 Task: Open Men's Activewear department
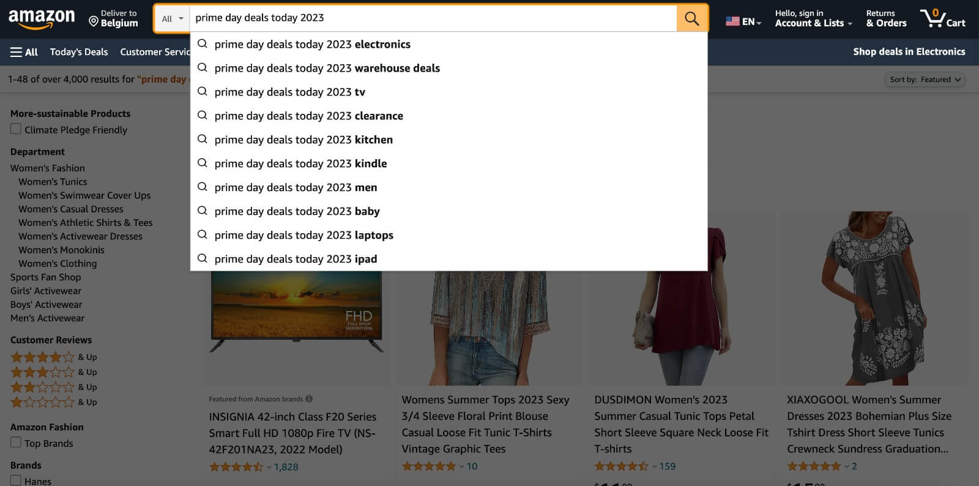(x=48, y=318)
